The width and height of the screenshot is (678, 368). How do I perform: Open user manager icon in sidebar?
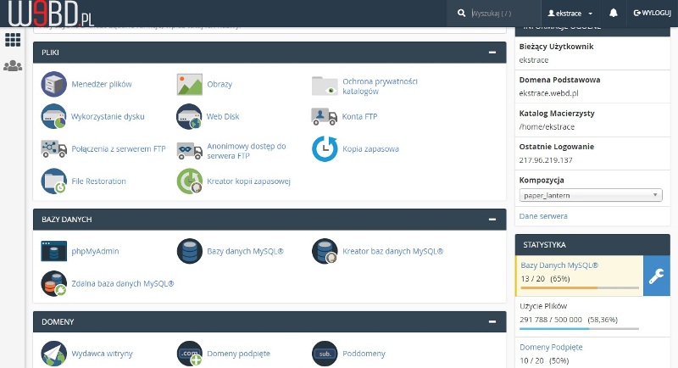pos(13,66)
